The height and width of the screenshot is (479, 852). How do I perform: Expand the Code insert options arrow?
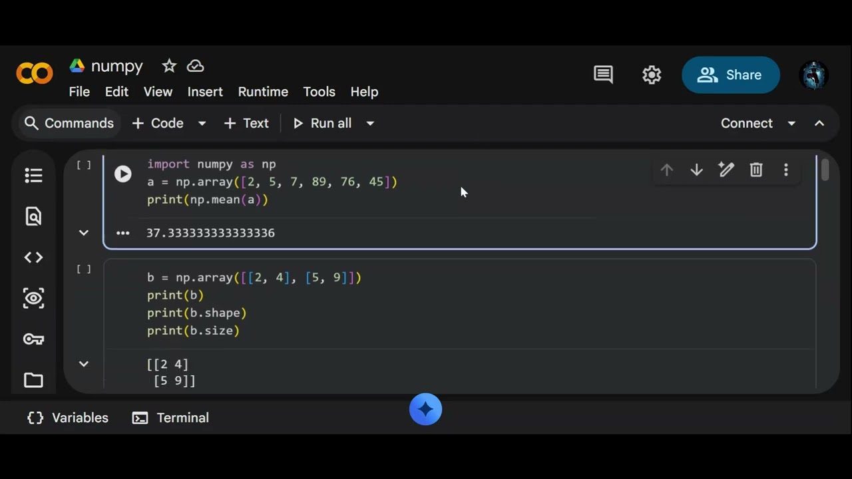202,123
